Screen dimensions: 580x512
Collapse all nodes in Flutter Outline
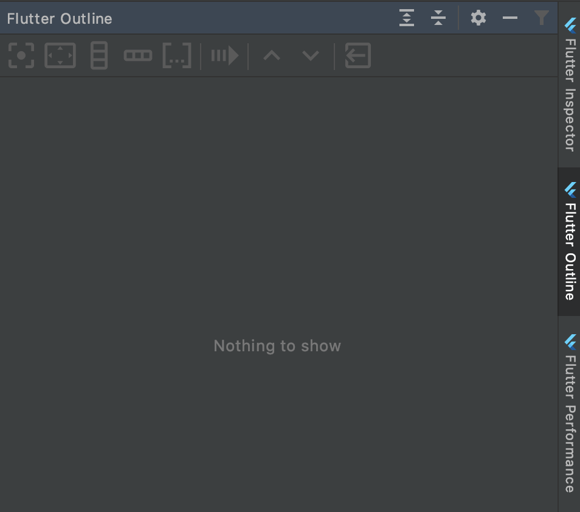pyautogui.click(x=438, y=18)
